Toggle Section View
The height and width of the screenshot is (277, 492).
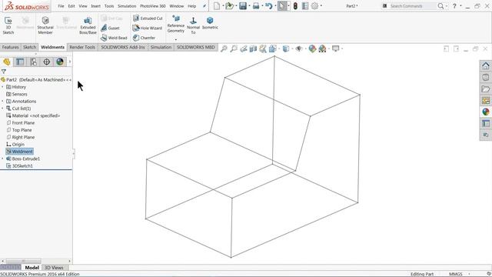click(253, 48)
